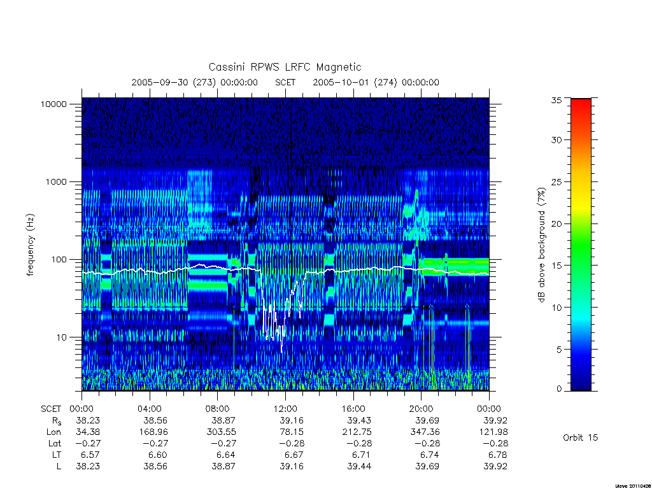Click the title "Cassini RPWS LRFC Magnetic"
The width and height of the screenshot is (652, 489).
click(285, 67)
